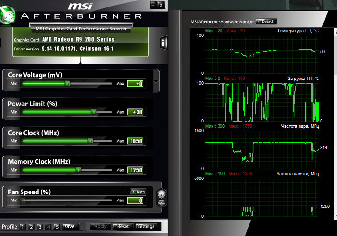Screen dimensions: 337x236
Task: Open the Settings dialog
Action: click(x=146, y=227)
